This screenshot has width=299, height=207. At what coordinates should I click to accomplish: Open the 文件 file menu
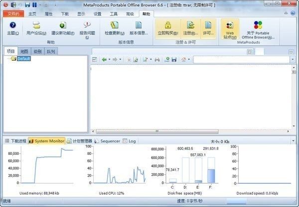tap(13, 14)
